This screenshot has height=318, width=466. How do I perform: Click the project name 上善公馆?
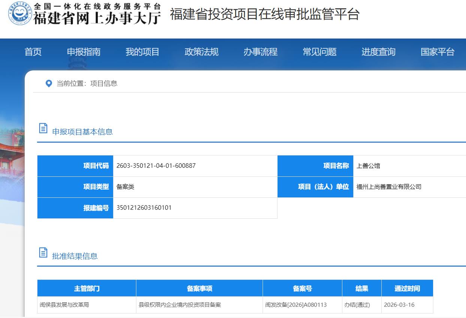coord(368,166)
